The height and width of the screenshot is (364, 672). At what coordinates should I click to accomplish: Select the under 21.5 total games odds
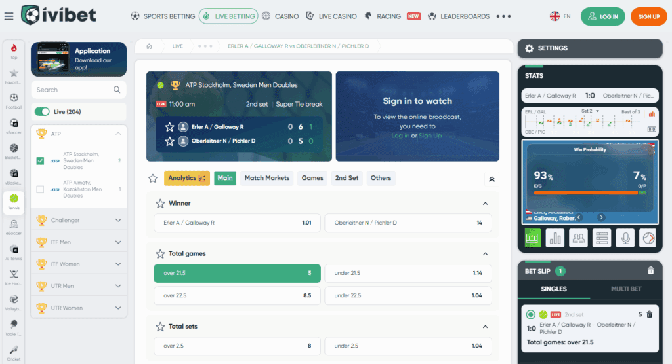click(x=408, y=273)
